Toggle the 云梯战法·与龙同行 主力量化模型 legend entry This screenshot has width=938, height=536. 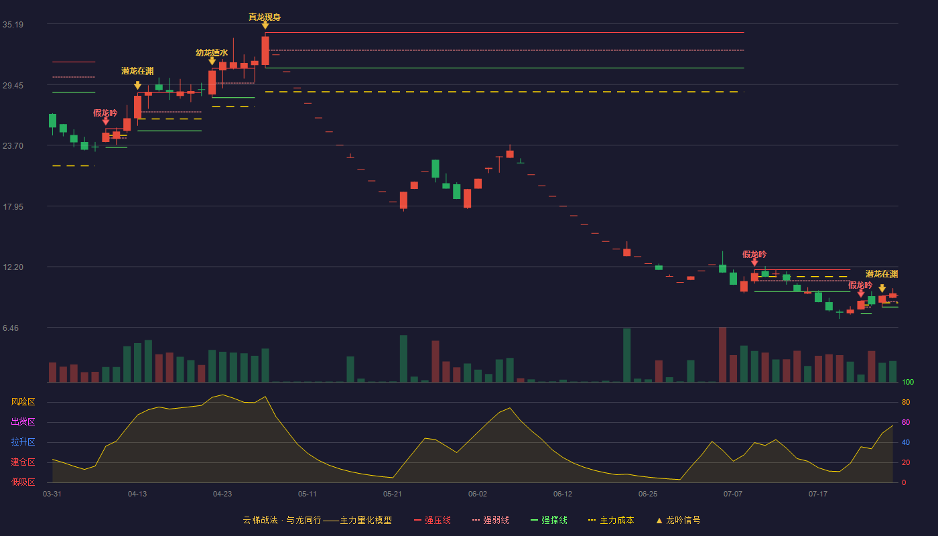click(318, 520)
